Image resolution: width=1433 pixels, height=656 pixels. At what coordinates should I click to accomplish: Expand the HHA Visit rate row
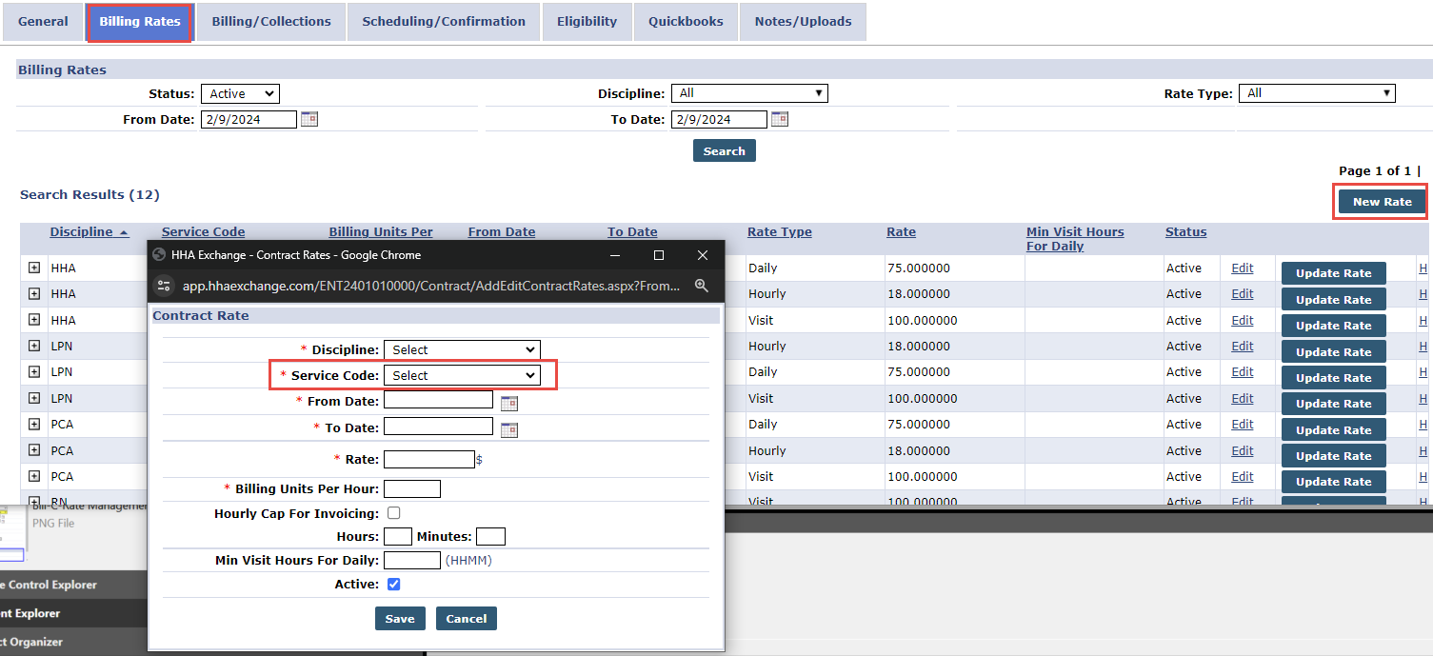[34, 320]
